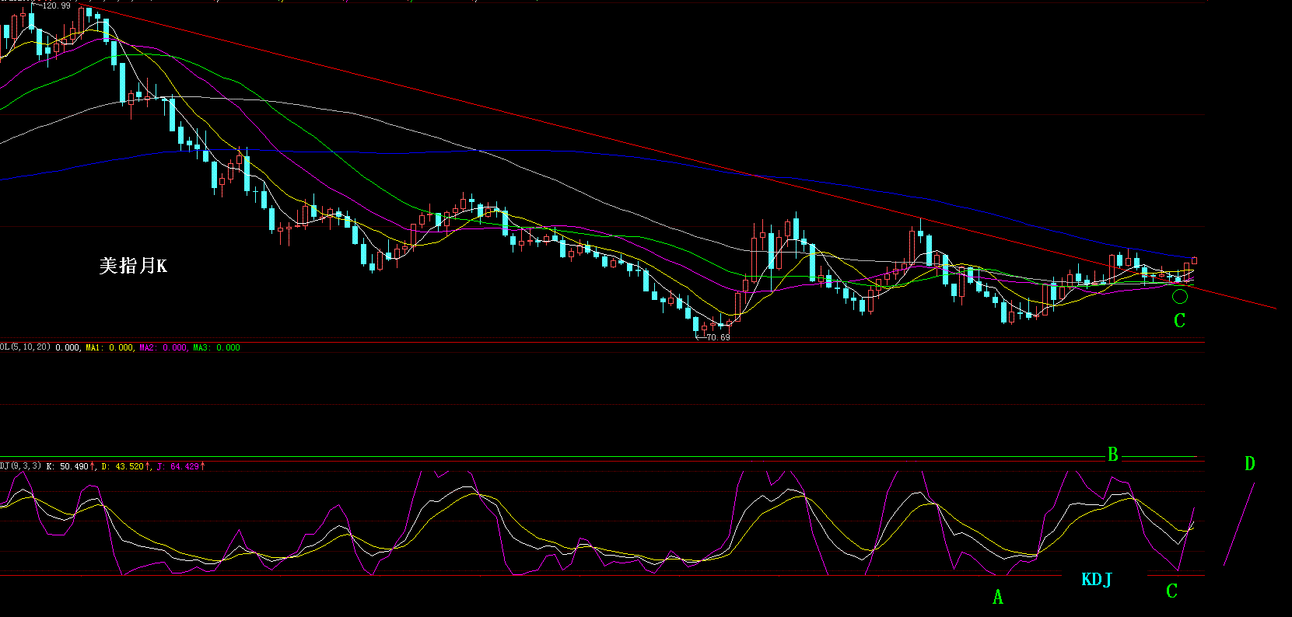Click the green letter D label
The width and height of the screenshot is (1292, 617).
tap(1250, 464)
